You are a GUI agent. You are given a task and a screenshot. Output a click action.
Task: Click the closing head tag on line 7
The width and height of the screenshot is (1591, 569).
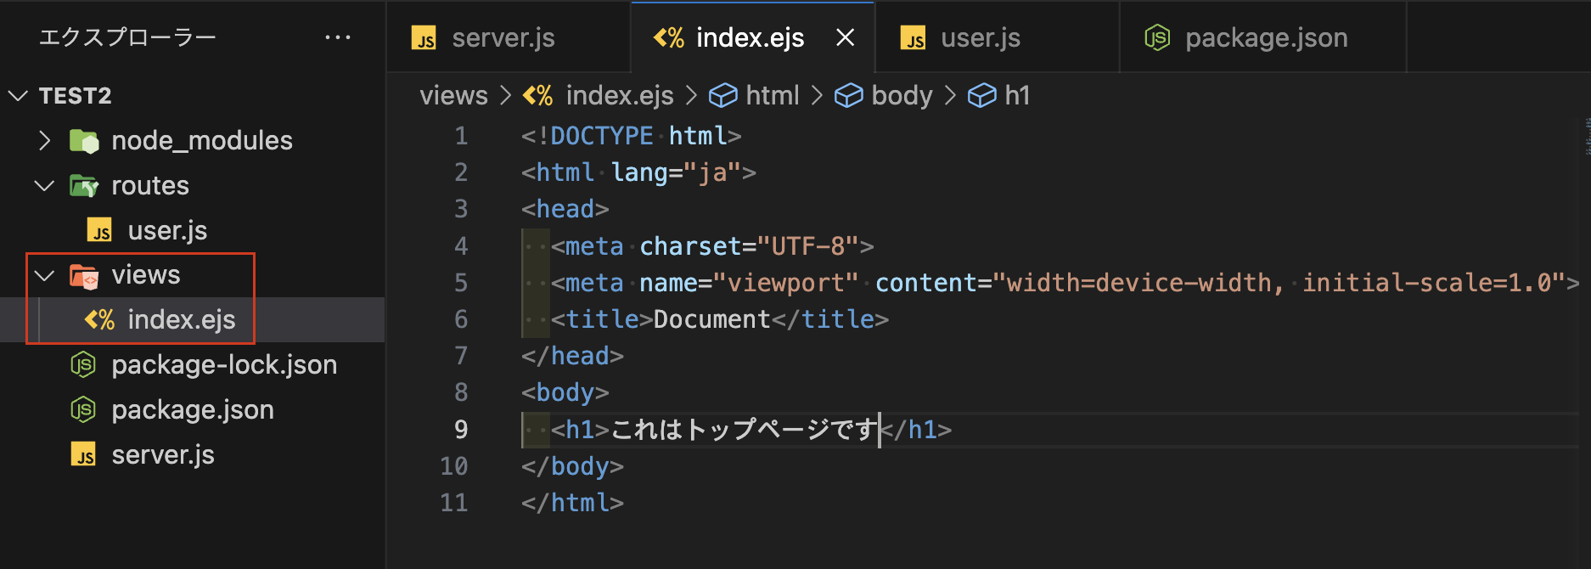(572, 356)
